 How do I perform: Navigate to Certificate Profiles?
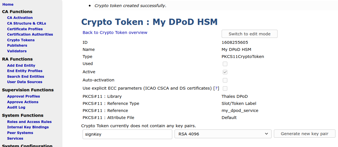[25, 29]
